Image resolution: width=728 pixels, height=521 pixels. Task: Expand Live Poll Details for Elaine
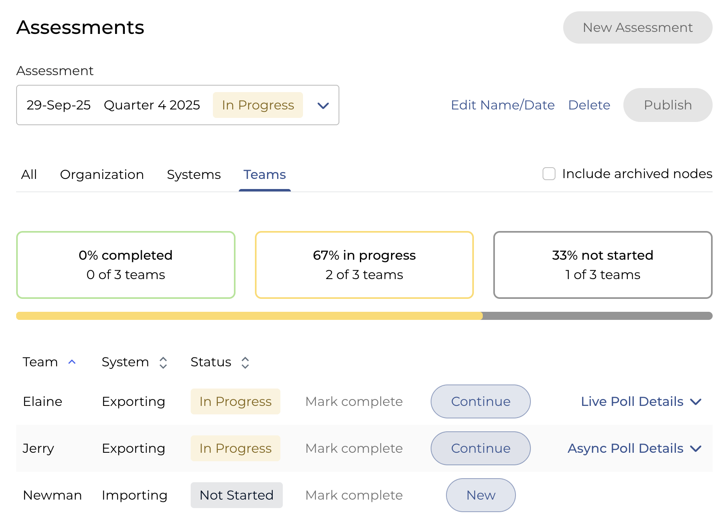coord(632,401)
